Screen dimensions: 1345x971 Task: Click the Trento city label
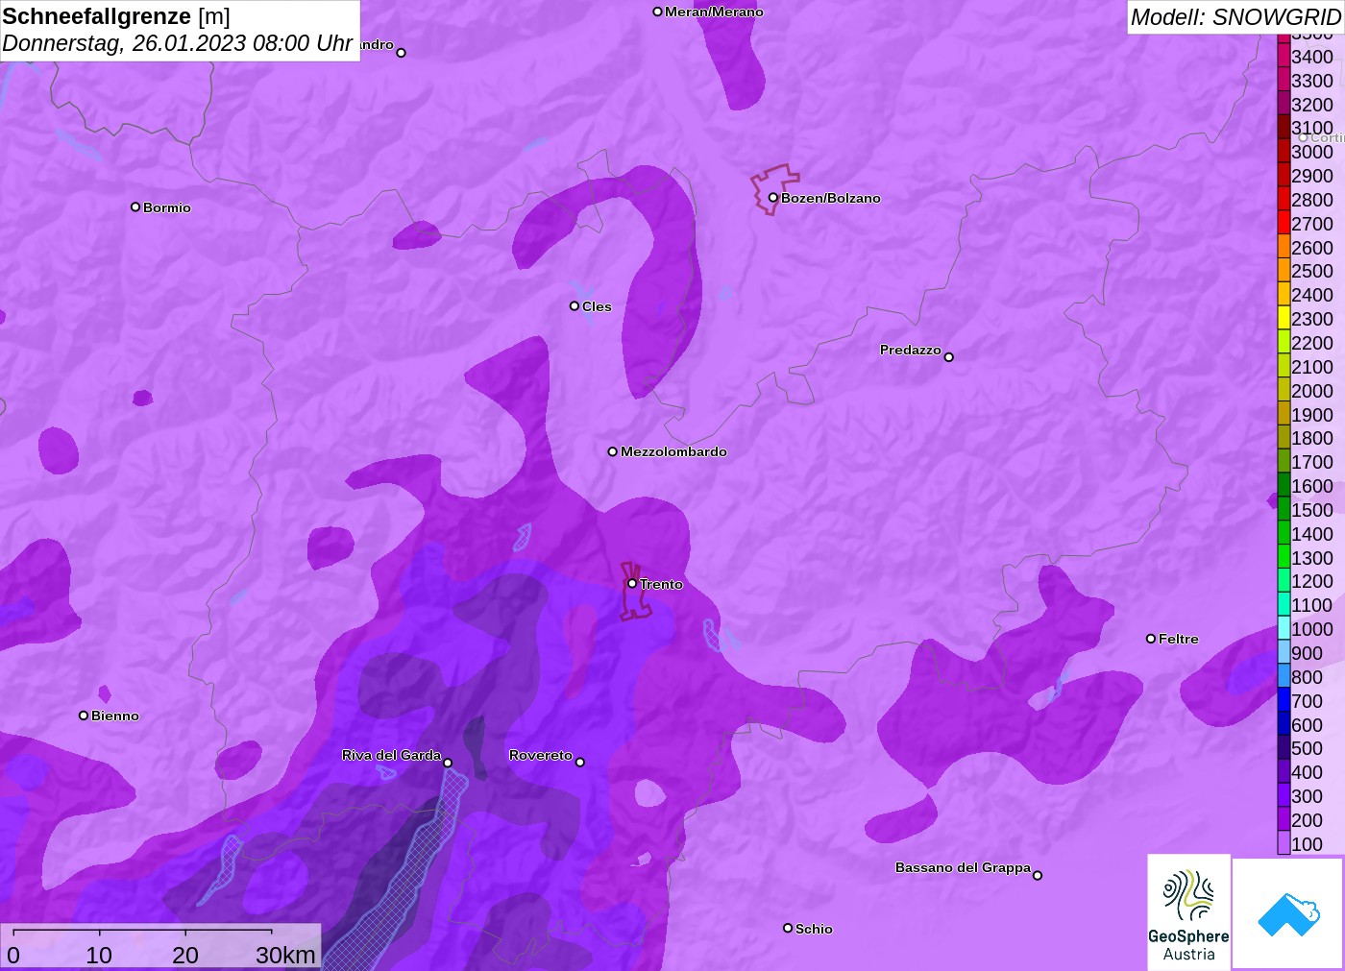661,584
